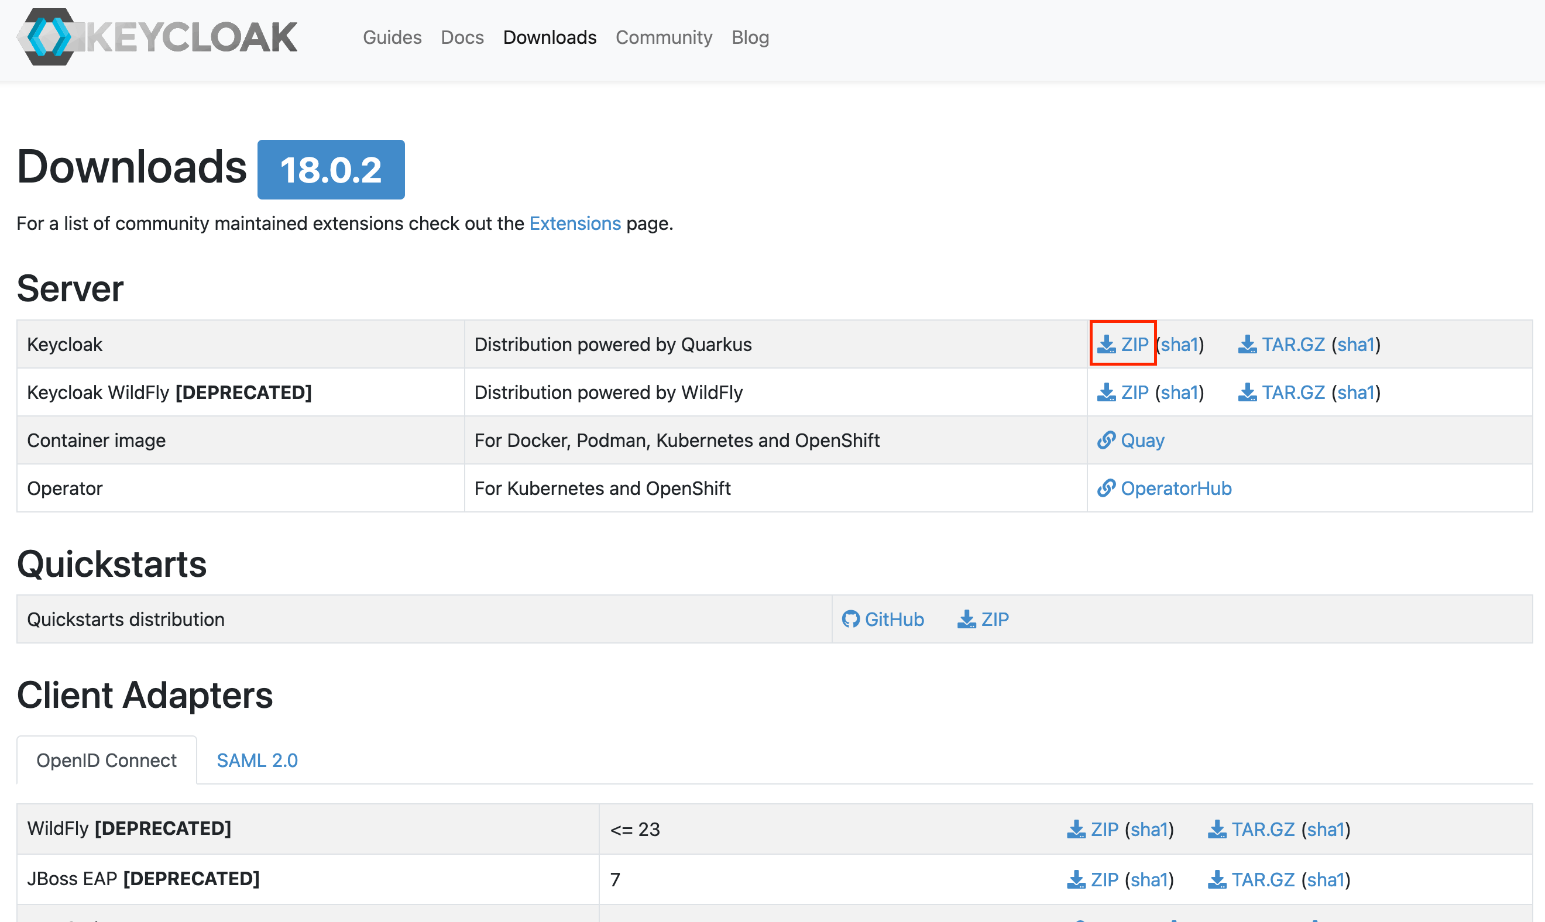1545x922 pixels.
Task: Open the Guides navigation item
Action: (392, 37)
